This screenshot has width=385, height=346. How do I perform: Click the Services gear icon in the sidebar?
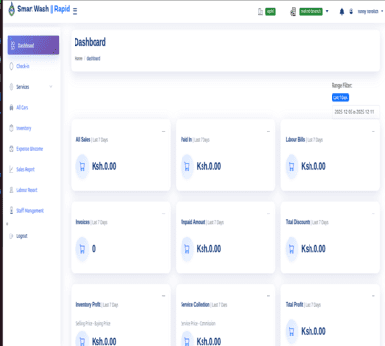(11, 87)
